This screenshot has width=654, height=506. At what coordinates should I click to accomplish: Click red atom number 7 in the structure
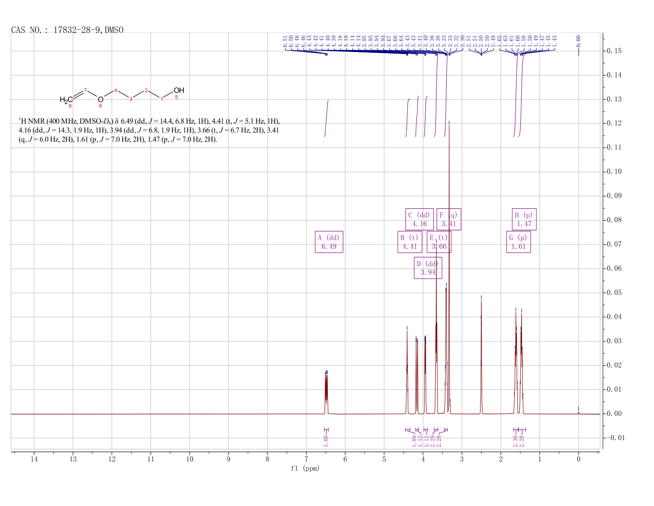tap(85, 90)
